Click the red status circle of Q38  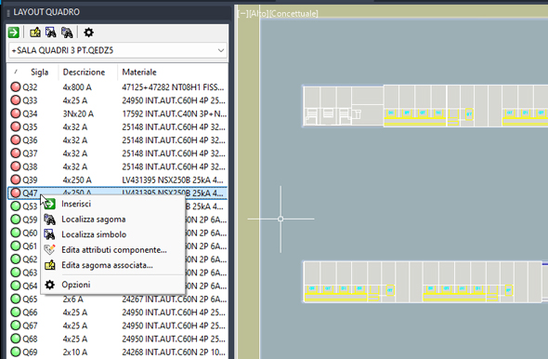click(x=16, y=166)
